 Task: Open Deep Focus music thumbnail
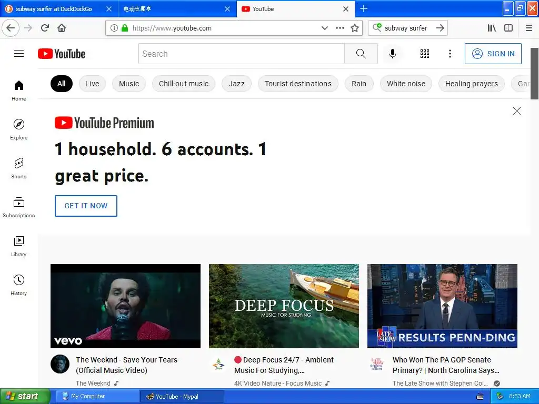284,306
